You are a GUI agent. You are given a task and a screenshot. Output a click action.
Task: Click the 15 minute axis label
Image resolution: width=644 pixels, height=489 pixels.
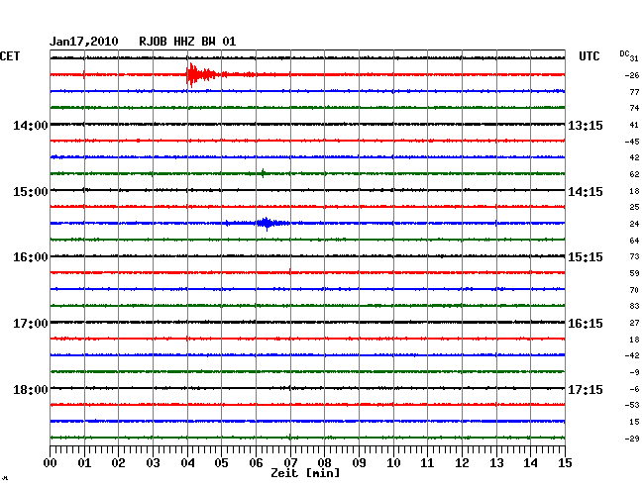tap(565, 462)
